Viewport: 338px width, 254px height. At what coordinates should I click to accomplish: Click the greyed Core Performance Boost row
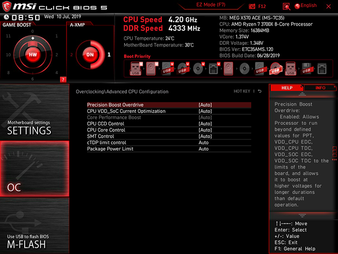(169, 117)
